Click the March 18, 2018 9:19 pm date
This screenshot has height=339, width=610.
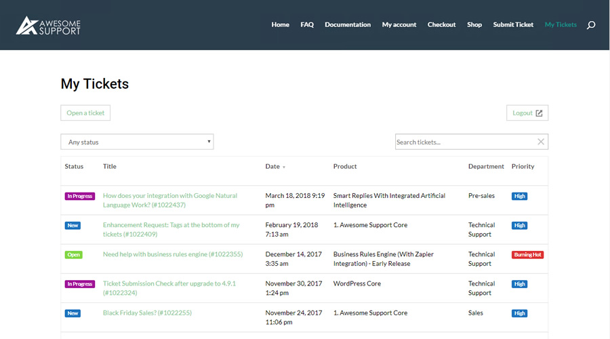295,200
